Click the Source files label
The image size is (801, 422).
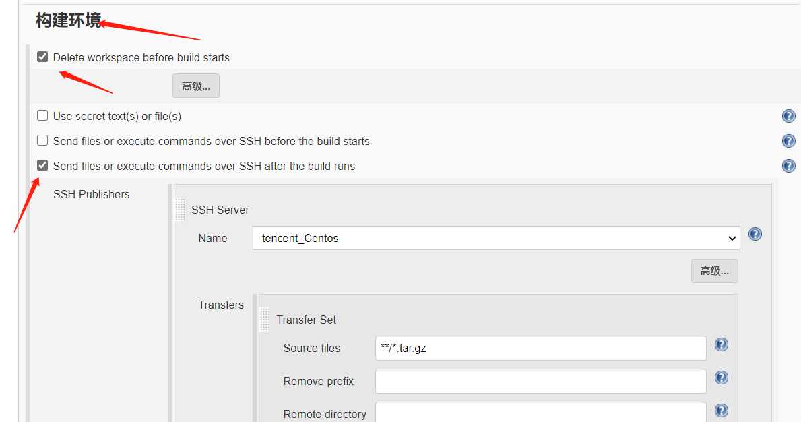[x=312, y=348]
